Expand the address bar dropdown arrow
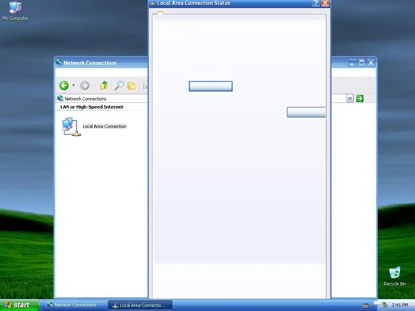Screen dimensions: 415x311 (350, 99)
